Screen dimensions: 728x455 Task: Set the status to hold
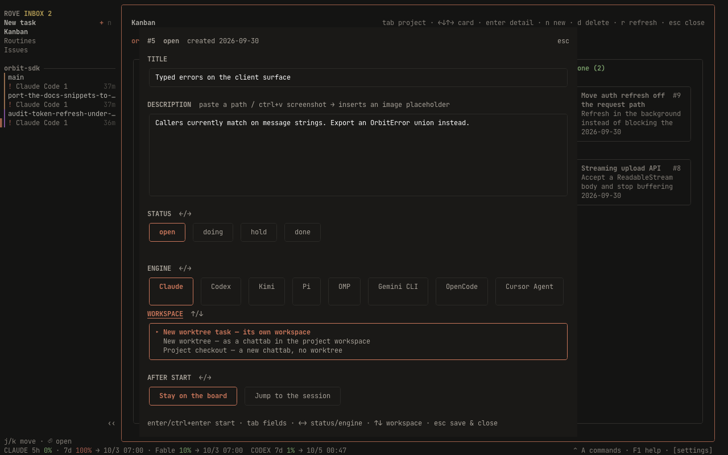[259, 232]
